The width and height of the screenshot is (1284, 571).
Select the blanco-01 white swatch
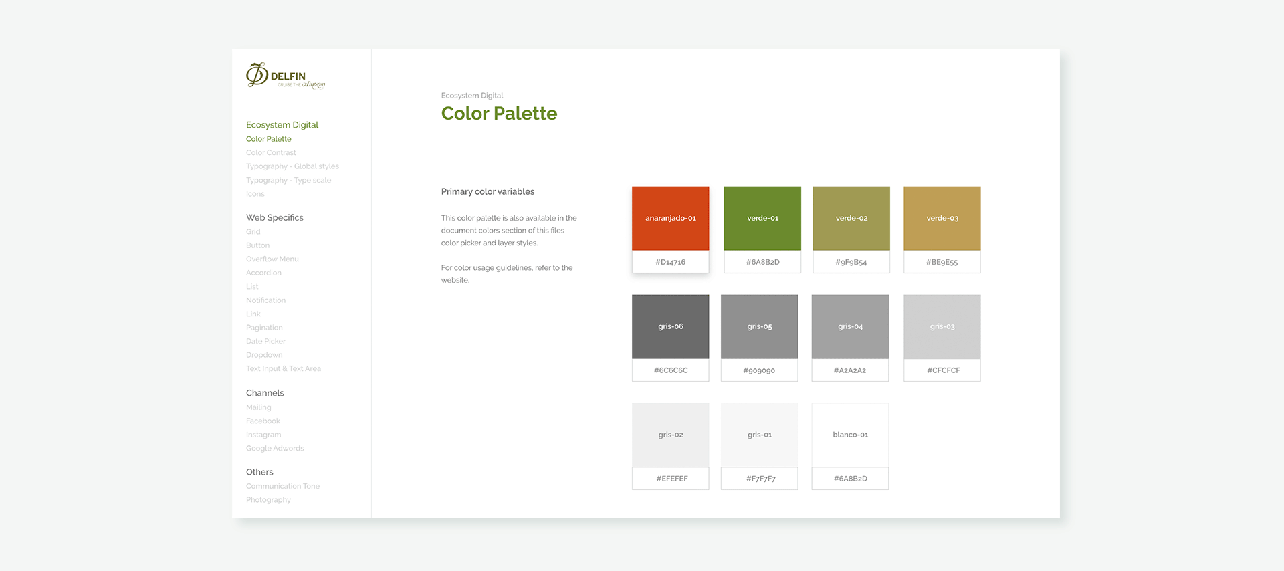pyautogui.click(x=850, y=435)
